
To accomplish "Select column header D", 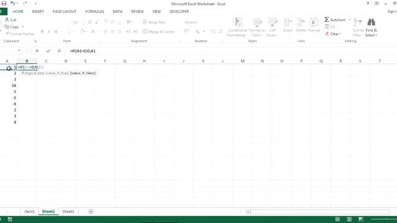I will 66,61.
